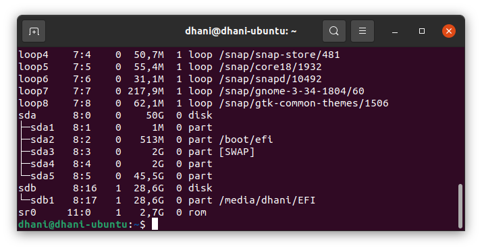Click the vertical scrollbar thumb

(460, 206)
